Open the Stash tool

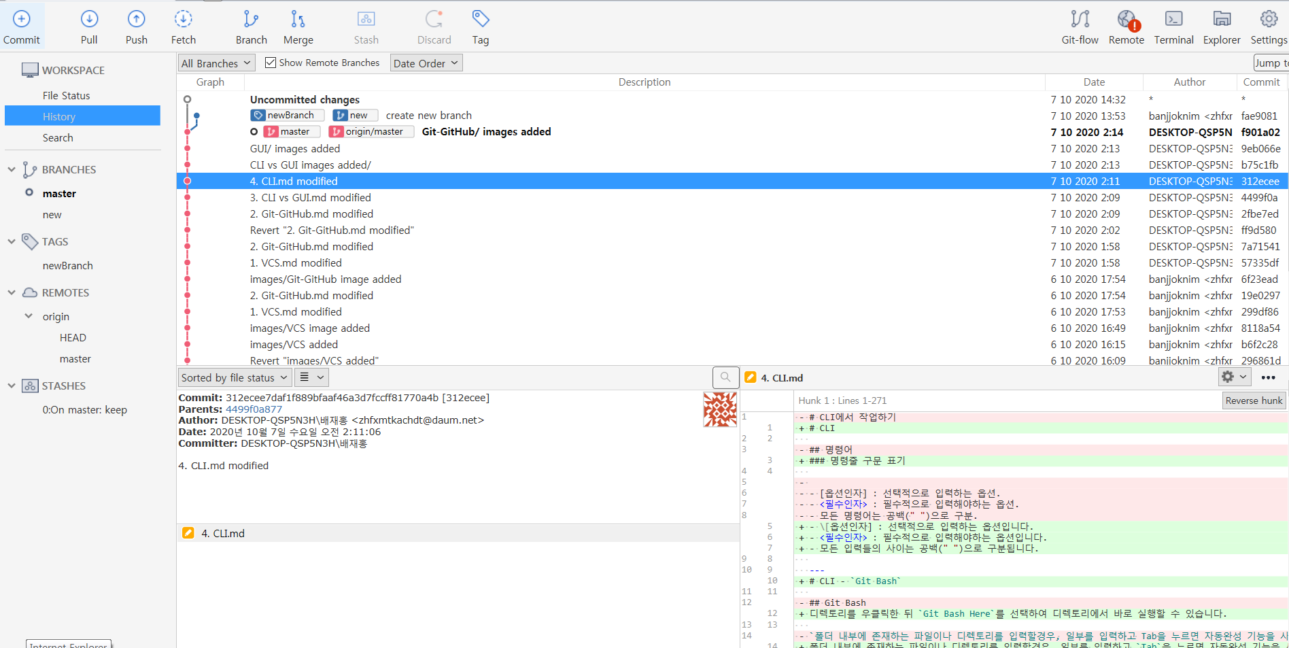coord(366,26)
